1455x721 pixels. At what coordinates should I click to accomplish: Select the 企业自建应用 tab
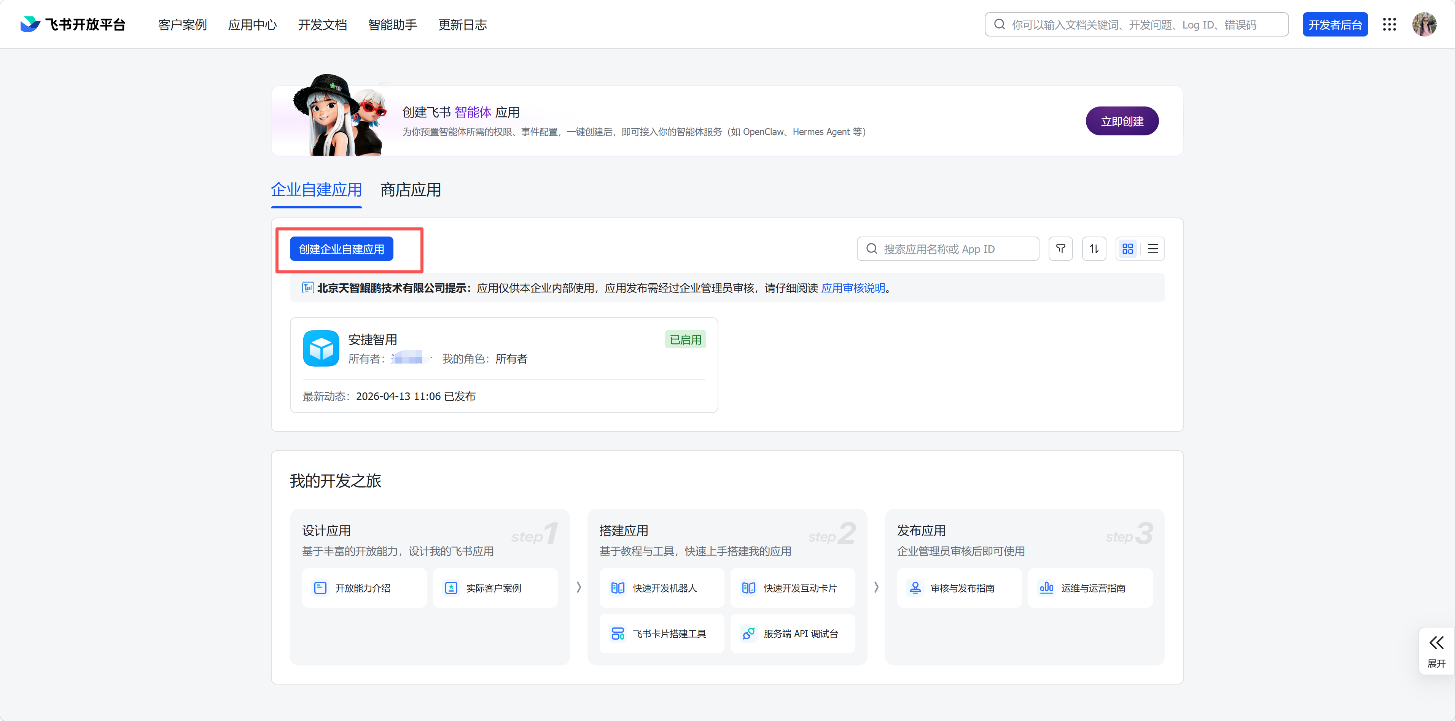[316, 190]
